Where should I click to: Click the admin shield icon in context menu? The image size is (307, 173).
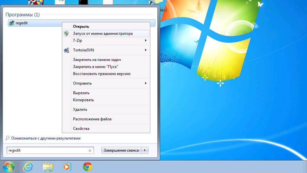pyautogui.click(x=66, y=34)
